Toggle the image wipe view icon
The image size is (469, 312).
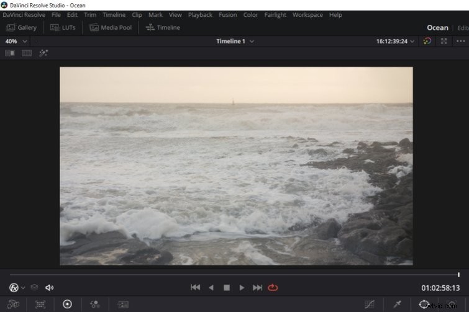9,53
